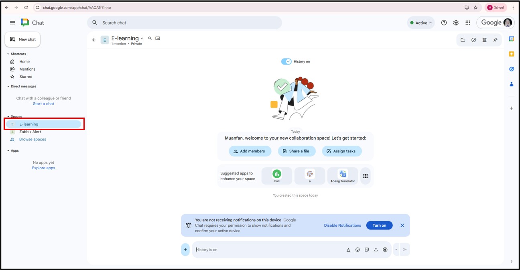This screenshot has height=270, width=520.
Task: Click the Search chat field
Action: click(x=185, y=23)
